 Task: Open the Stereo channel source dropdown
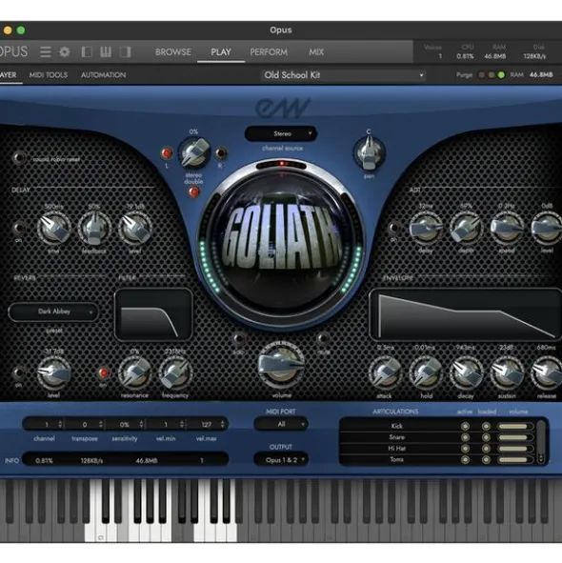[x=281, y=134]
